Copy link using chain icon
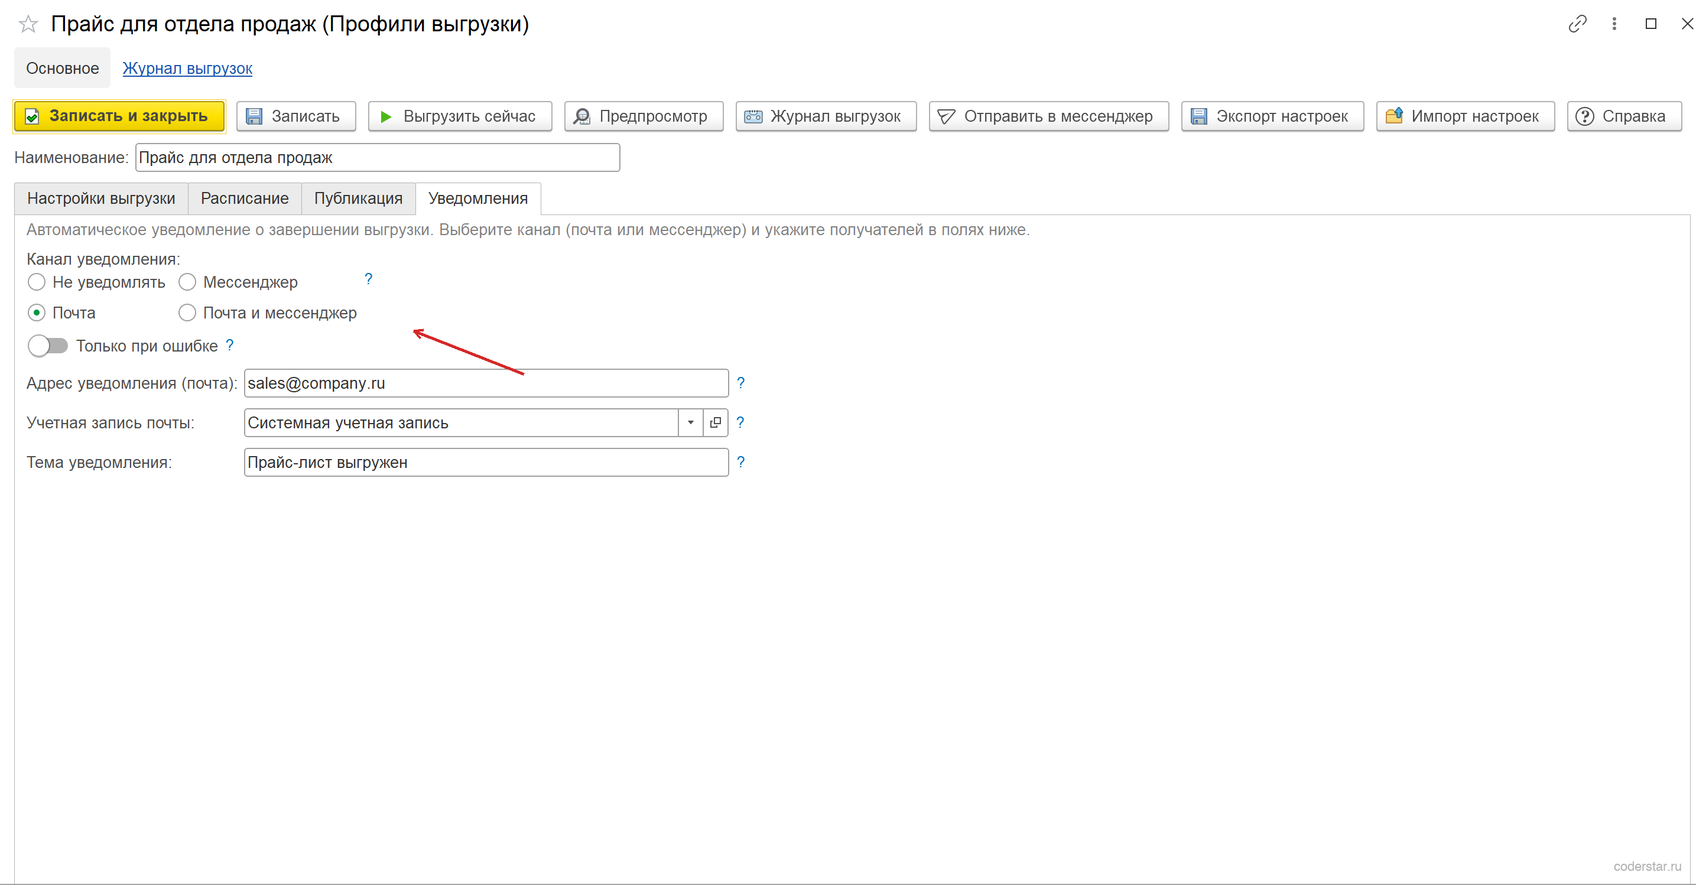1696x885 pixels. (x=1577, y=24)
